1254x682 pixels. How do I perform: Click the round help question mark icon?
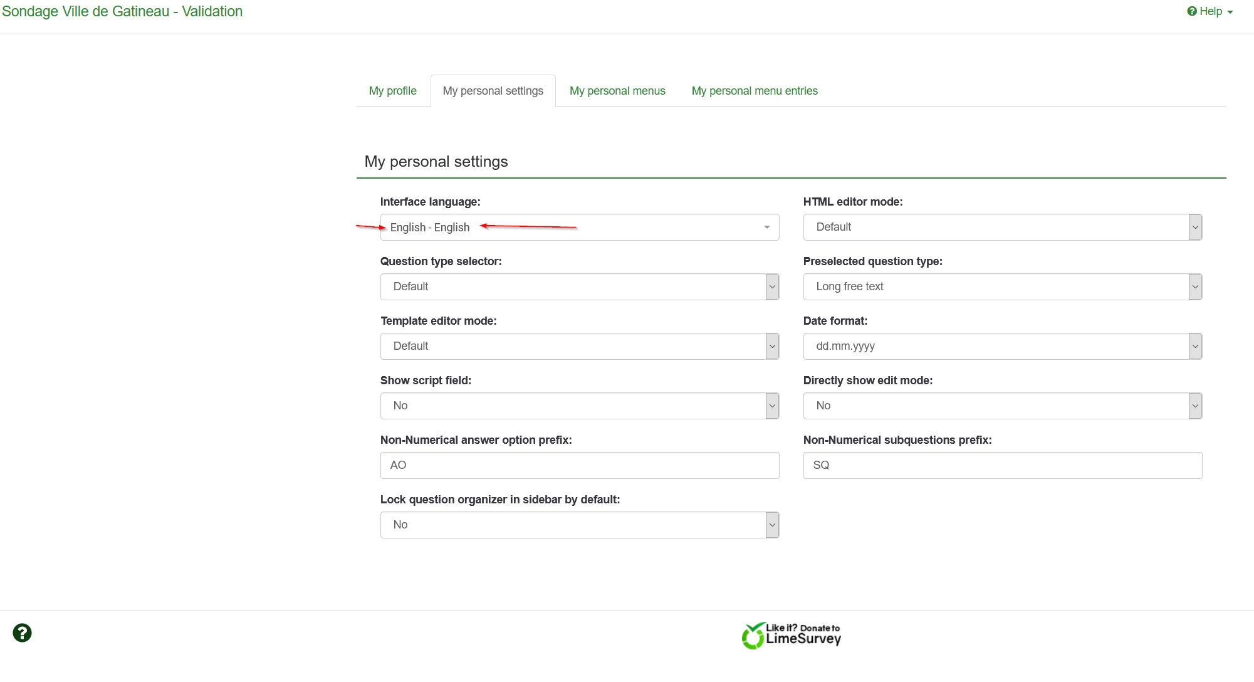(22, 632)
